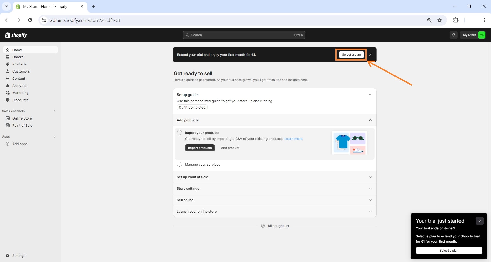Mark Manage your services as done
491x262 pixels.
click(x=179, y=164)
